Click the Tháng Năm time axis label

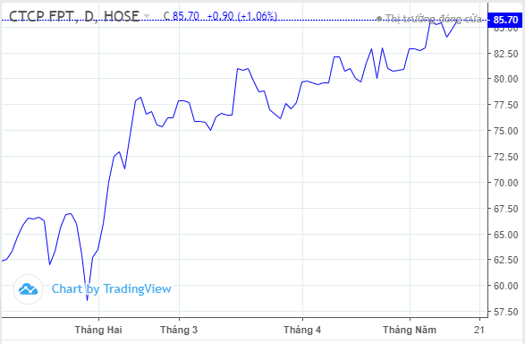[410, 330]
